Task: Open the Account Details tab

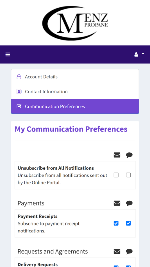Action: click(75, 77)
